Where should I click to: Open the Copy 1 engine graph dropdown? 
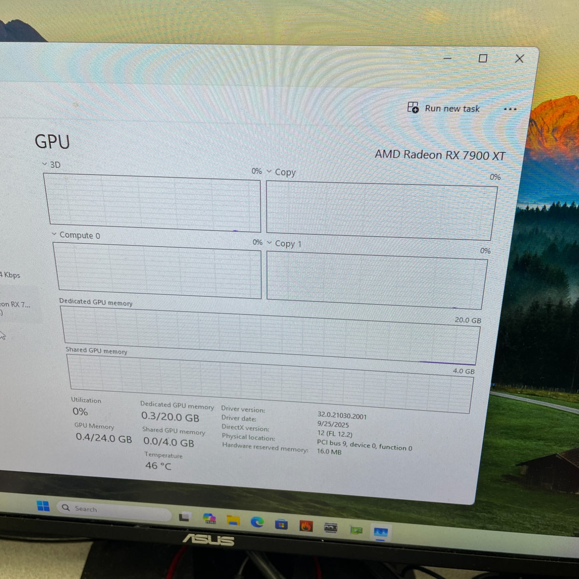pos(269,242)
